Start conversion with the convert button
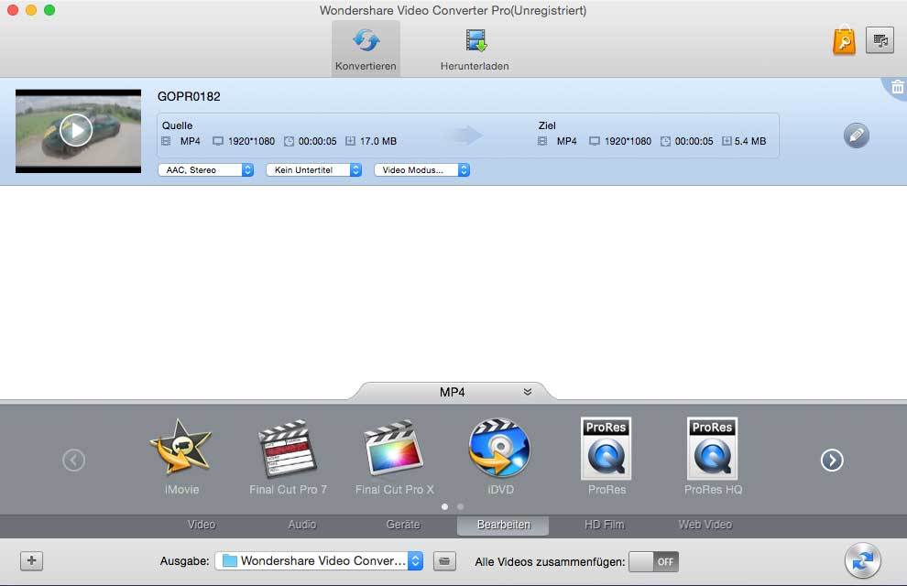 pos(861,560)
